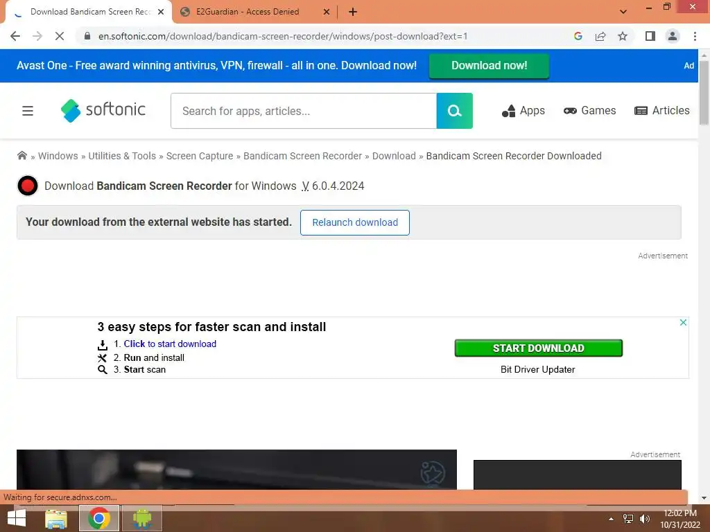This screenshot has height=532, width=710.
Task: Click the Softonic logo
Action: click(103, 110)
